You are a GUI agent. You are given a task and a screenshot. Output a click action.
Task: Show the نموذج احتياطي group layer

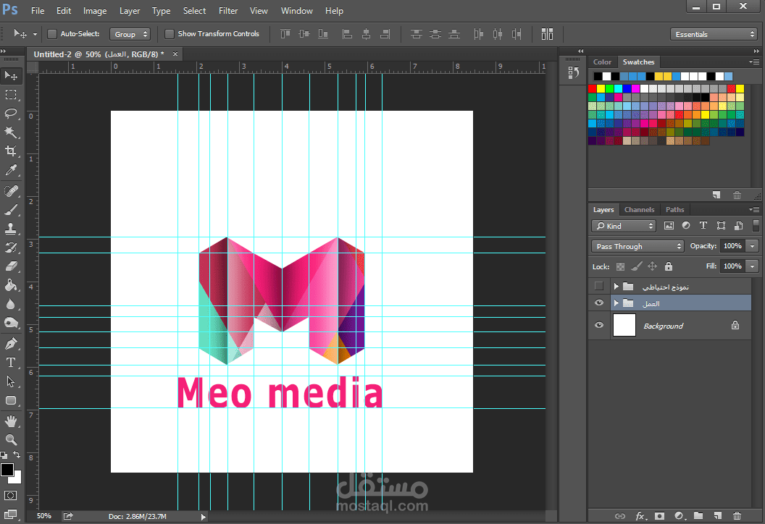[599, 286]
